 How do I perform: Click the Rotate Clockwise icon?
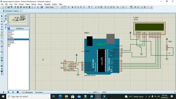pos(5,16)
